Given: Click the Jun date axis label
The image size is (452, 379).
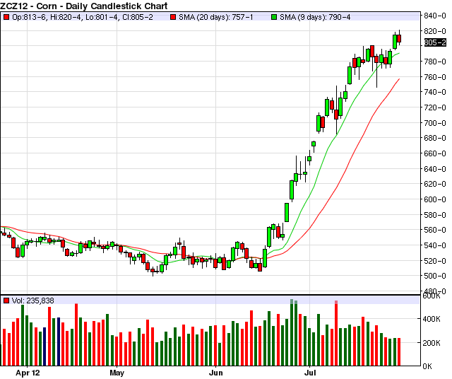Looking at the screenshot, I should (x=216, y=373).
